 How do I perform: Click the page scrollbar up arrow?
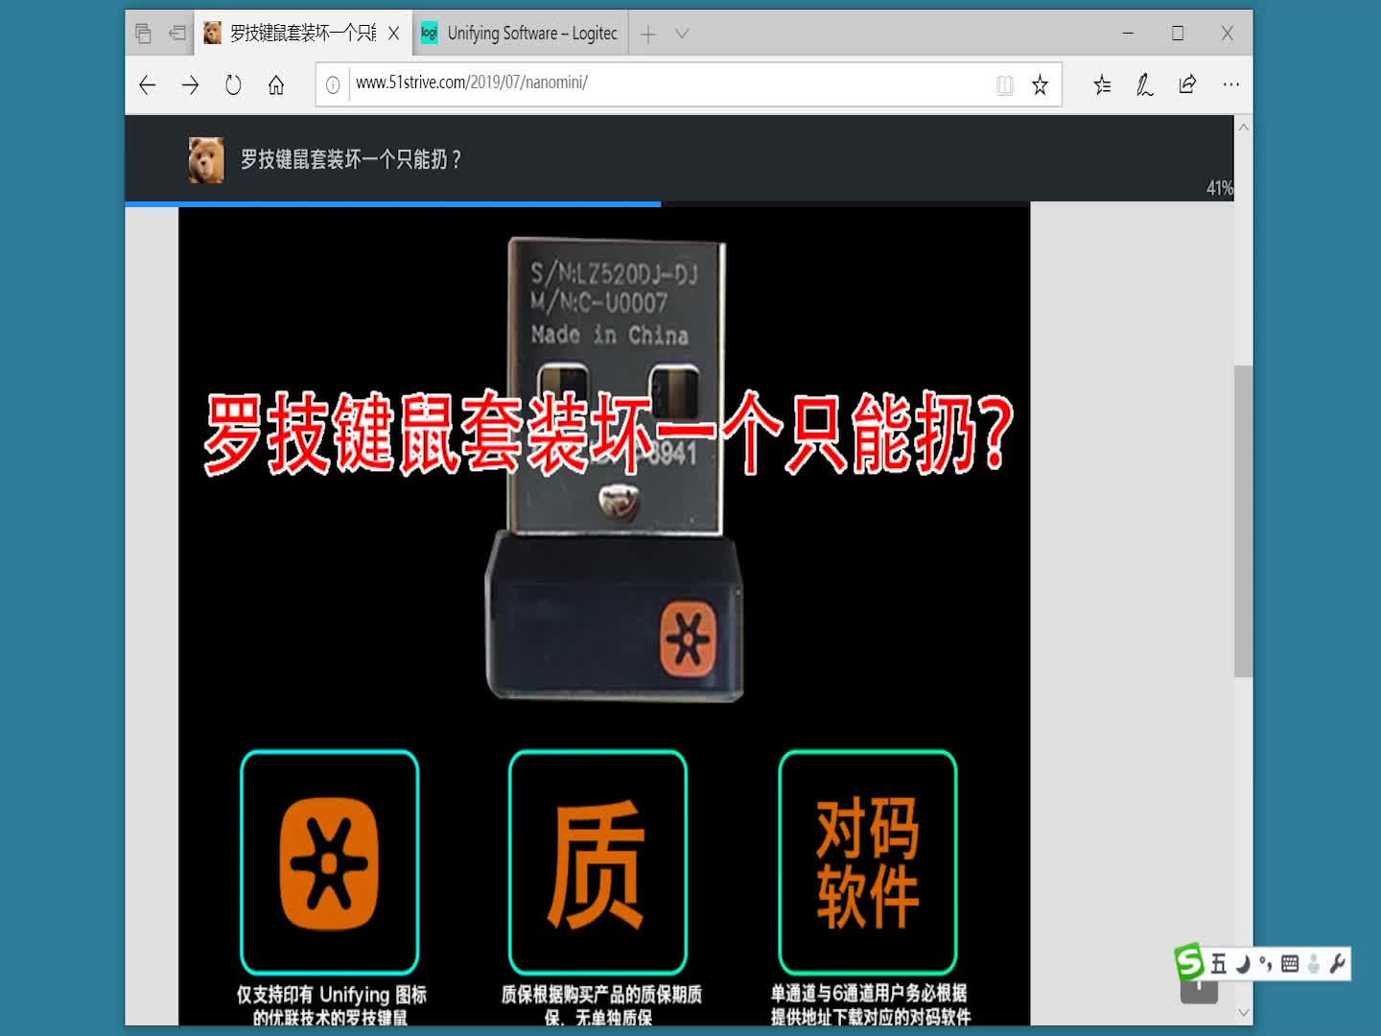click(1243, 127)
